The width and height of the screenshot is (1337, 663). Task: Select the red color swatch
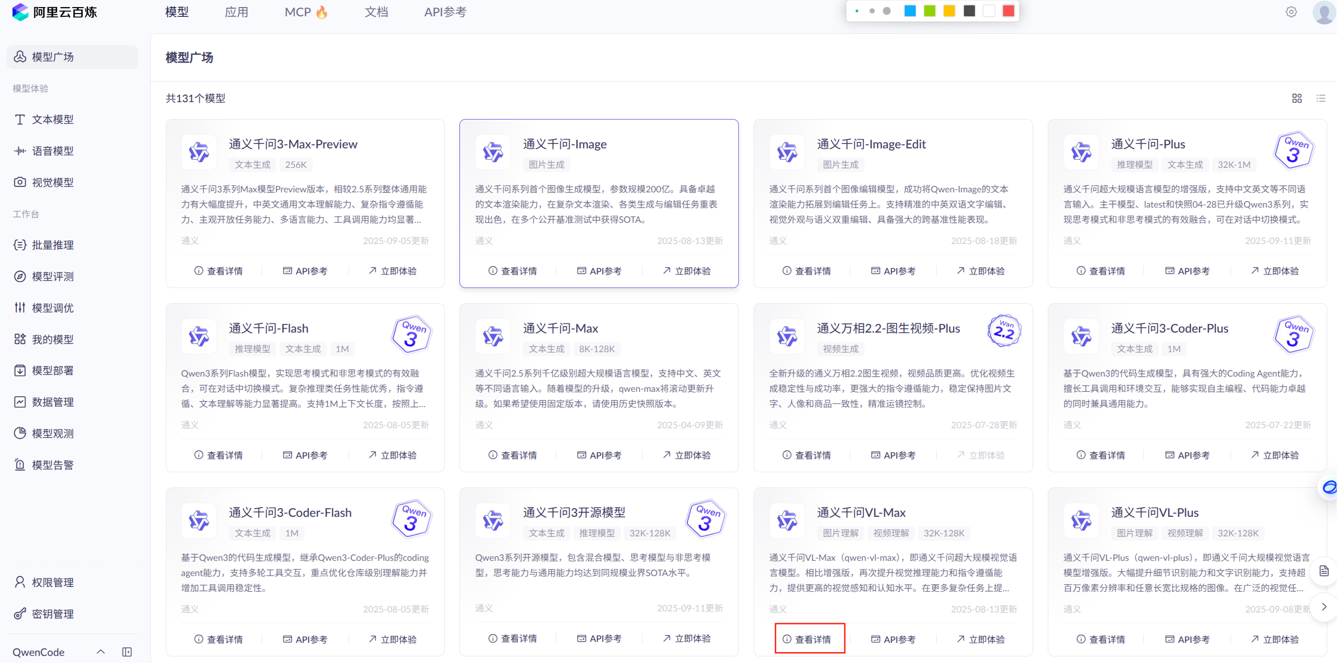click(x=1009, y=11)
